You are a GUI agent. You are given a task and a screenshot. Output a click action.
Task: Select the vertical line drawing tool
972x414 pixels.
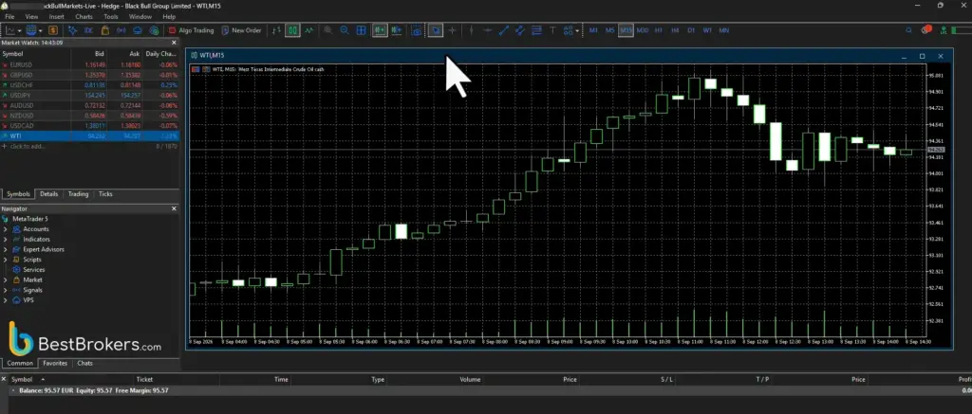[x=471, y=30]
